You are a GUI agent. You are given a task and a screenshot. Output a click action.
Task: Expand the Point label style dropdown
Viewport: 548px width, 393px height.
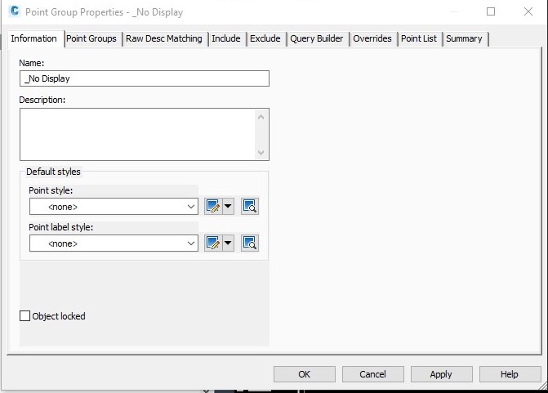(x=191, y=243)
